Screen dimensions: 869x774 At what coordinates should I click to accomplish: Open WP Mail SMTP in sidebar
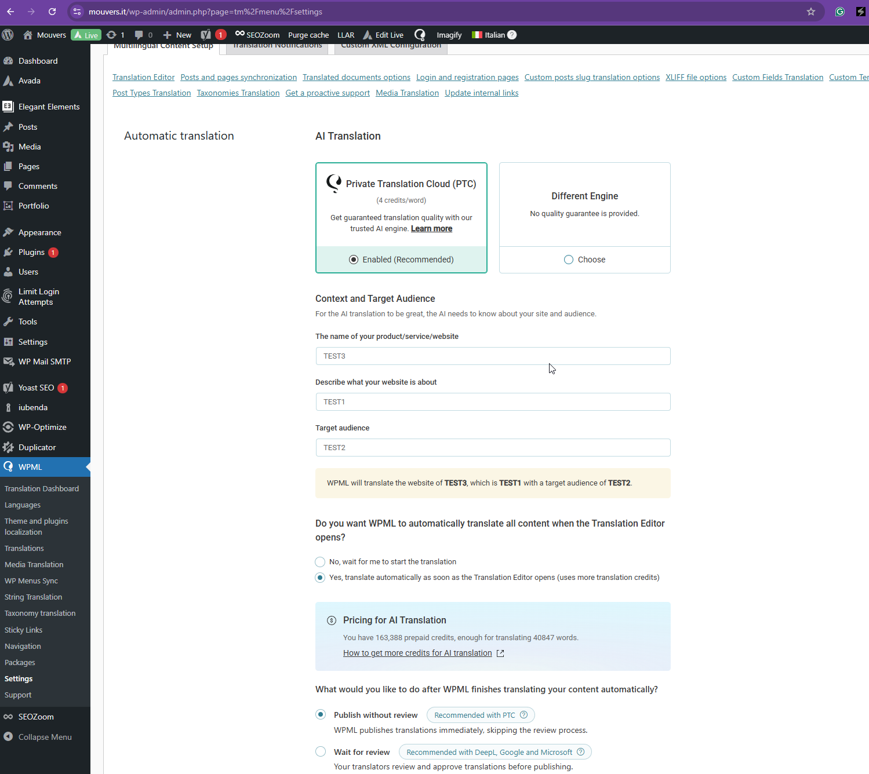click(45, 362)
